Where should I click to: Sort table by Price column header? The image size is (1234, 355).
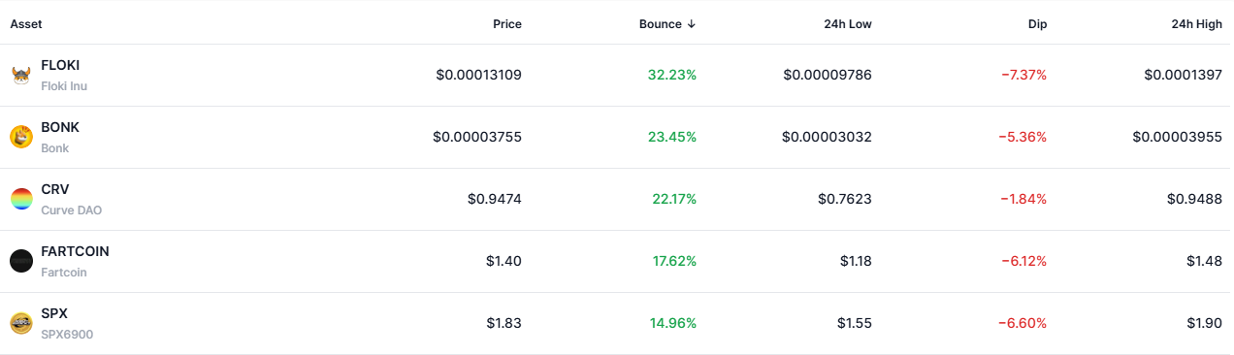coord(506,24)
